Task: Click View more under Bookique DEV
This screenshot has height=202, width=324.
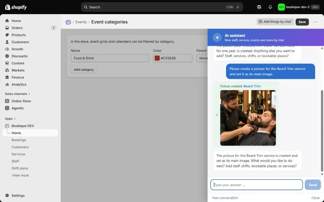Action: (x=21, y=175)
